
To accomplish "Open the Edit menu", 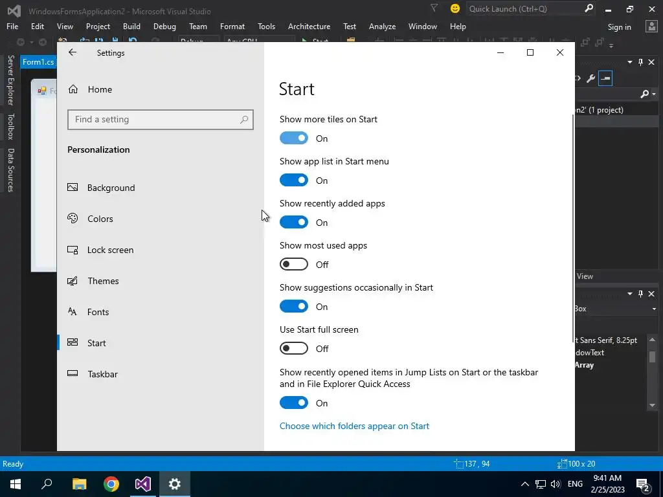I will point(37,26).
